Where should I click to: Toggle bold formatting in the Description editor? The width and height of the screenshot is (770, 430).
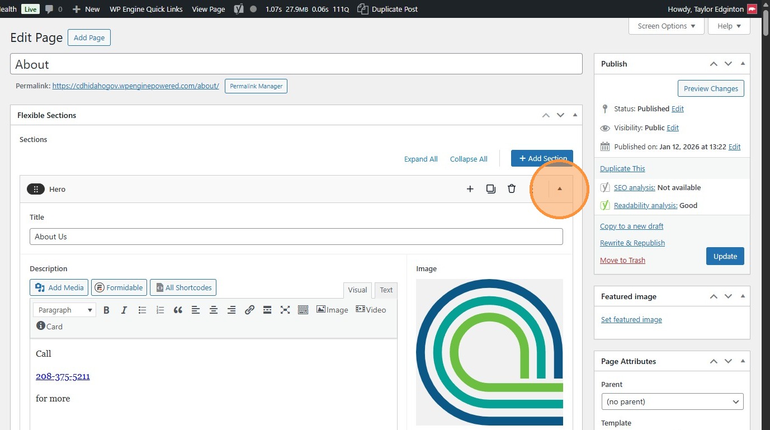point(106,310)
